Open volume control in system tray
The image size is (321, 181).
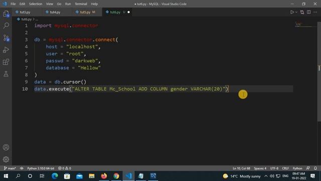tap(272, 176)
